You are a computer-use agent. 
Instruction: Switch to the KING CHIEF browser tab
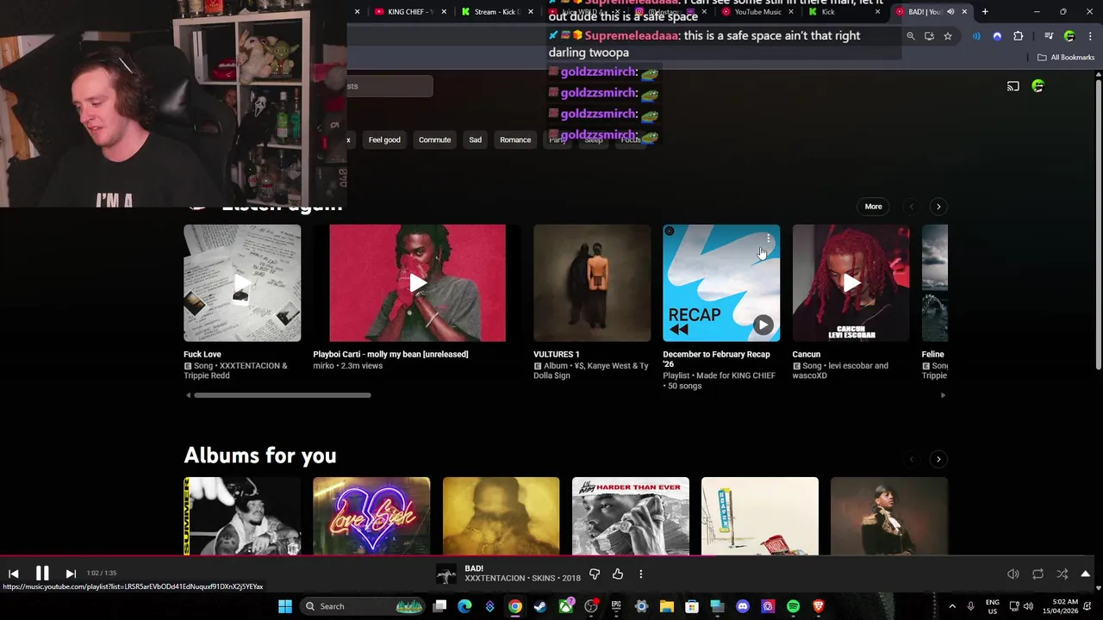[409, 12]
